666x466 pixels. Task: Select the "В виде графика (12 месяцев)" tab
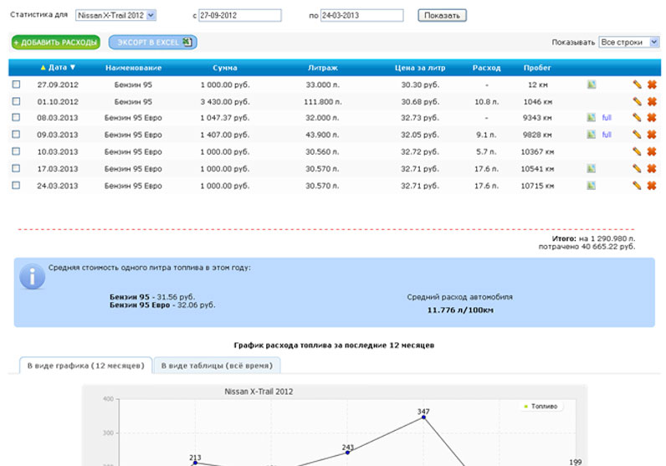[85, 366]
